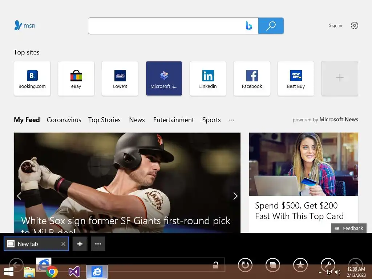
Task: Open the Booking.com top site tile
Action: (32, 78)
